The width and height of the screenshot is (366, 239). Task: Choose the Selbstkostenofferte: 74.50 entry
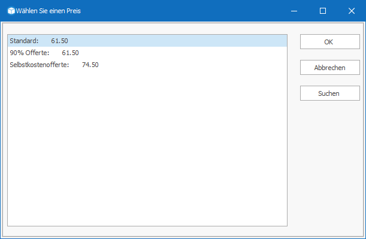[147, 65]
